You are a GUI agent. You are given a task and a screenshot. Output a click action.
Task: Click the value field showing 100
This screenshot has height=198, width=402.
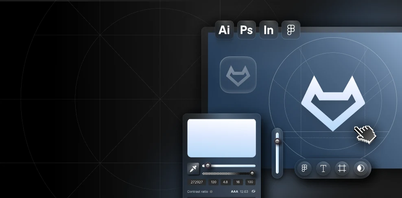click(250, 182)
